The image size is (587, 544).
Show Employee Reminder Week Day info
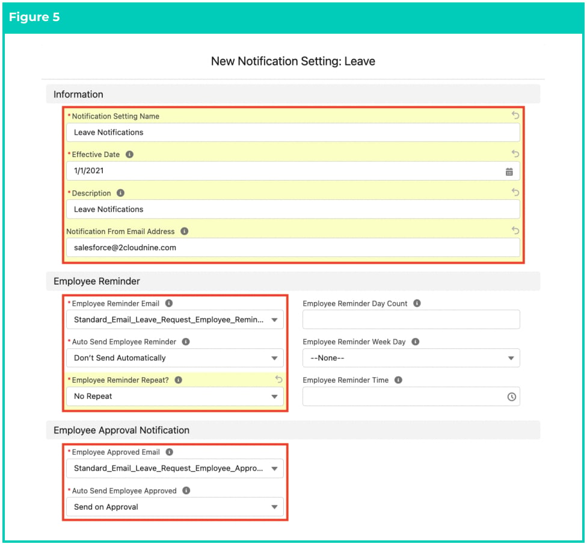[x=416, y=342]
